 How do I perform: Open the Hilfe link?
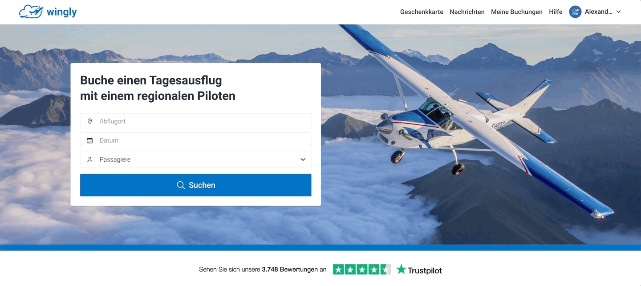point(556,12)
